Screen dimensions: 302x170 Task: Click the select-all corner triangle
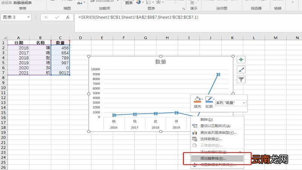pyautogui.click(x=4, y=37)
